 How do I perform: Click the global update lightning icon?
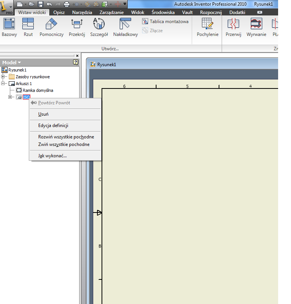pos(96,4)
